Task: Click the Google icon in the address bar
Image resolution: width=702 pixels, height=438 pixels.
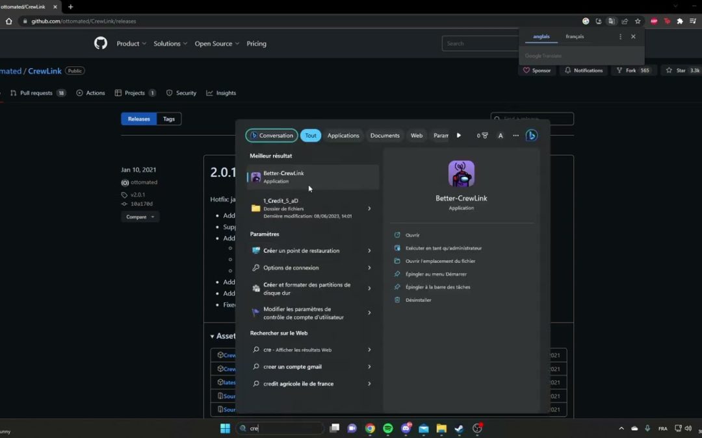Action: 586,21
